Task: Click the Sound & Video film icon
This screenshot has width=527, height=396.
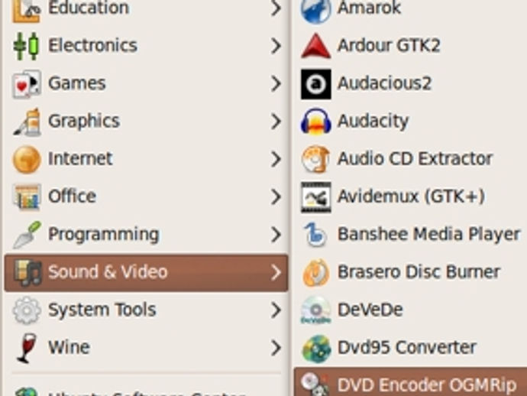Action: point(27,272)
